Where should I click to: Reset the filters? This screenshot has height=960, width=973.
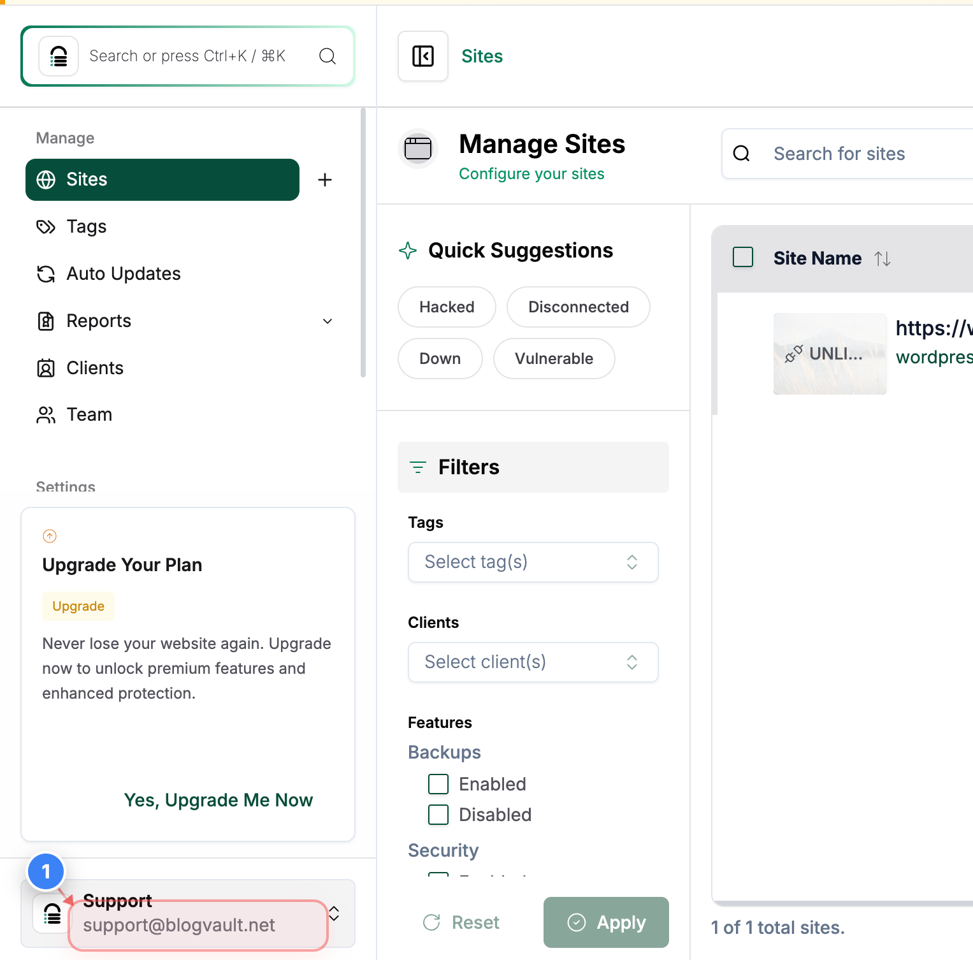(461, 922)
